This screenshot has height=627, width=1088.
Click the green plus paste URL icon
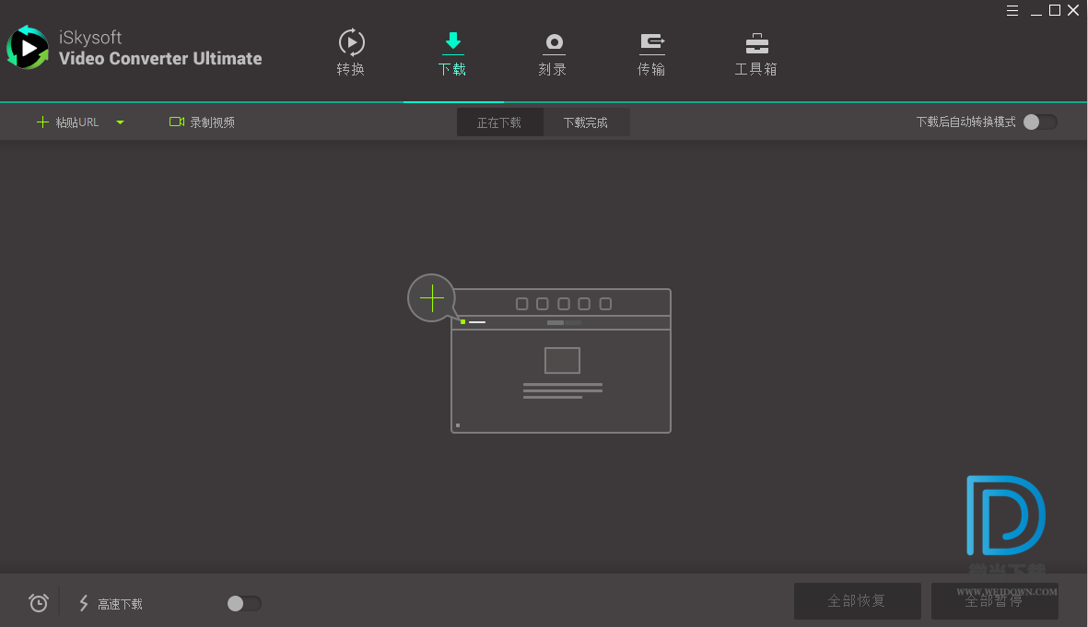[x=42, y=122]
